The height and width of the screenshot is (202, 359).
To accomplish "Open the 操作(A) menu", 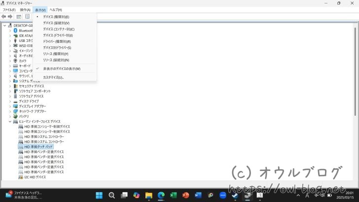I will [x=25, y=10].
